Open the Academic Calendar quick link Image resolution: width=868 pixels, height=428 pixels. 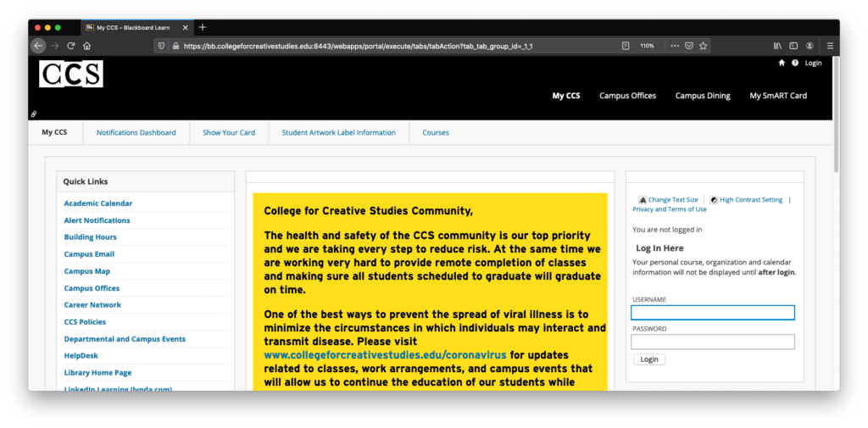pos(98,203)
